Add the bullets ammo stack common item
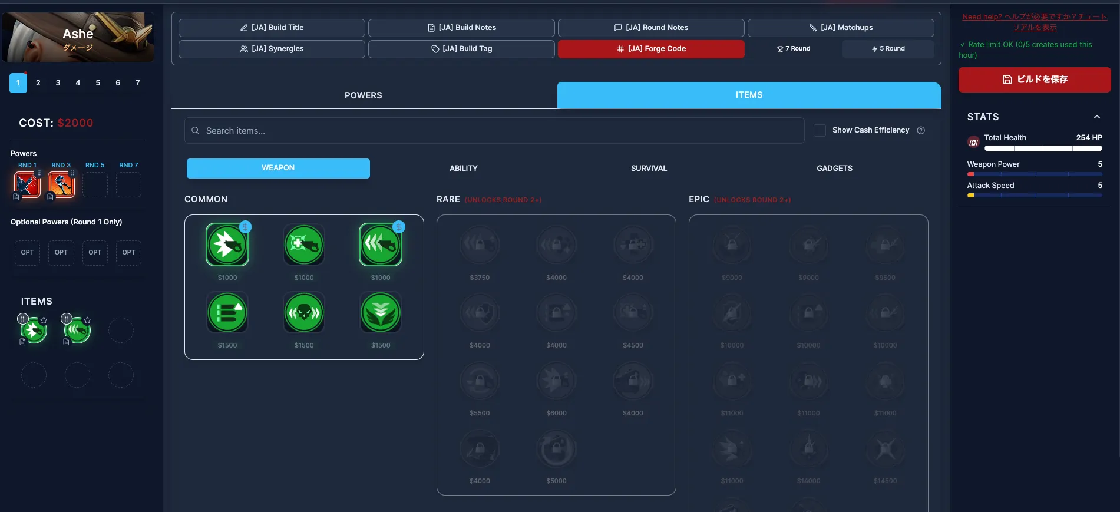The image size is (1120, 512). [x=227, y=312]
